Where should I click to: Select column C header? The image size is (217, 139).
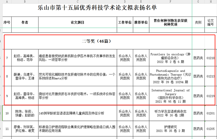point(78,1)
